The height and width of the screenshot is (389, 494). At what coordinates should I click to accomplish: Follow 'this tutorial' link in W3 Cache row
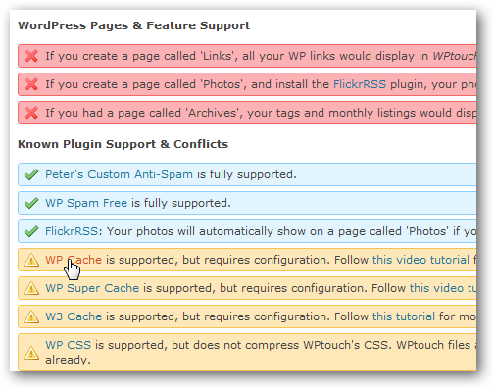(404, 316)
